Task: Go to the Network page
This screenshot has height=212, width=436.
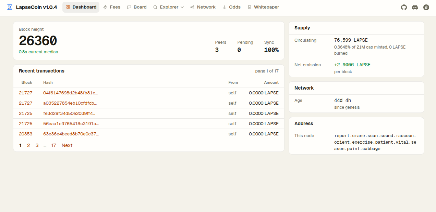Action: coord(203,7)
